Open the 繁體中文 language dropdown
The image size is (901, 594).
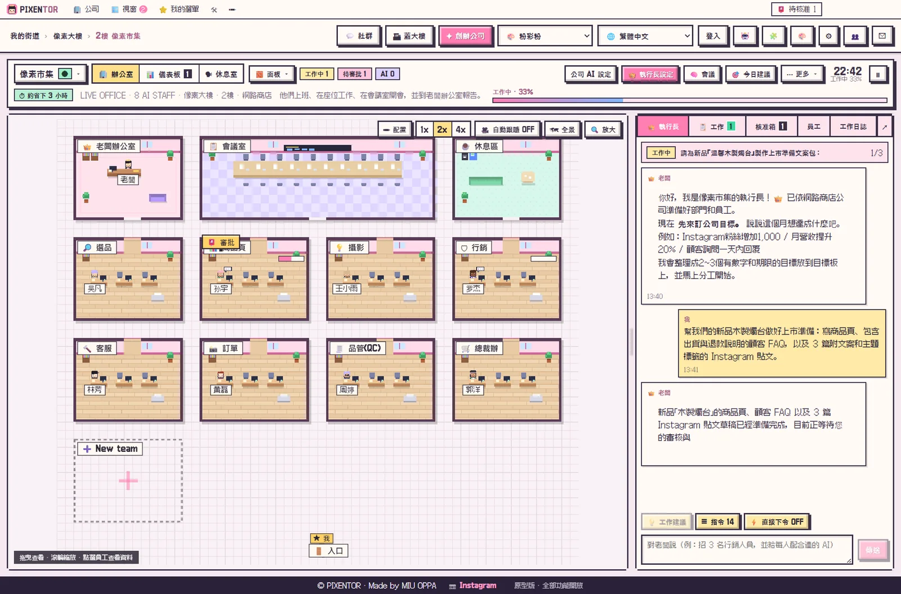645,36
